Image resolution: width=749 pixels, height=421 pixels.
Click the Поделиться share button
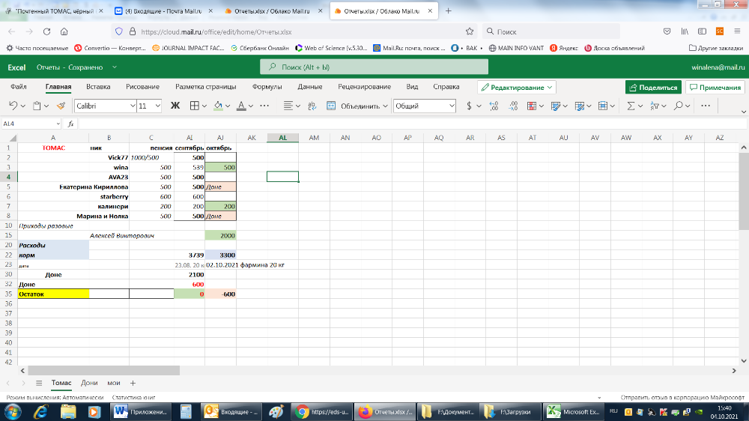653,87
